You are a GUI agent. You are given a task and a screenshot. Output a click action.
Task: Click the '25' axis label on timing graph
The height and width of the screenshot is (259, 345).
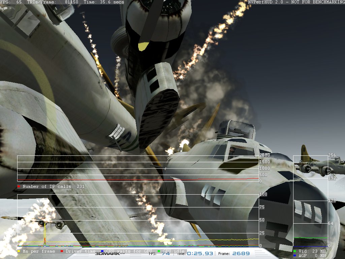[x=262, y=233]
